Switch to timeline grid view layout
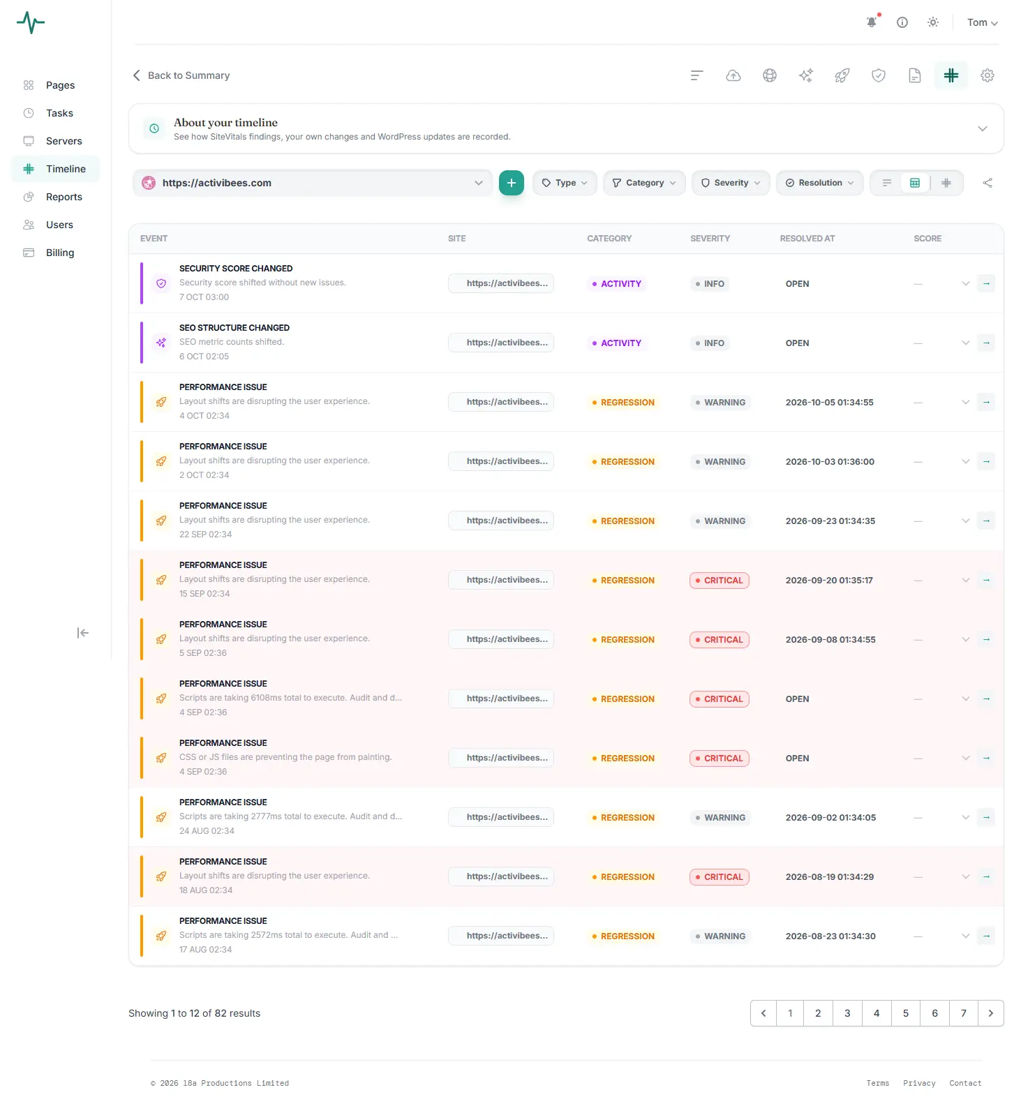 [946, 183]
